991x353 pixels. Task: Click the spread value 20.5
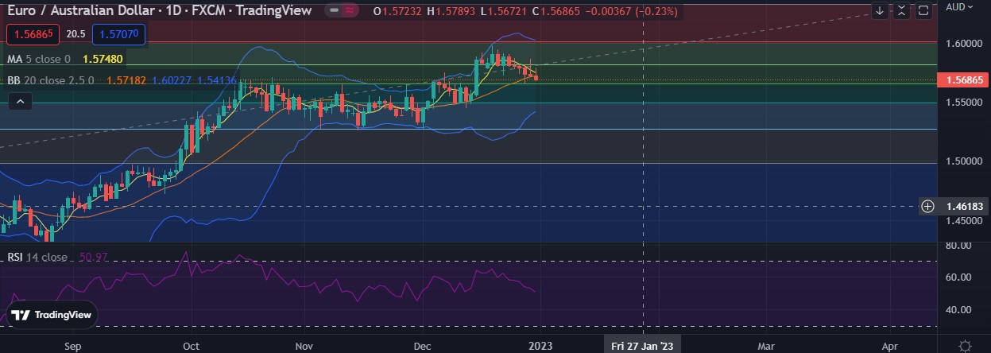pos(75,35)
